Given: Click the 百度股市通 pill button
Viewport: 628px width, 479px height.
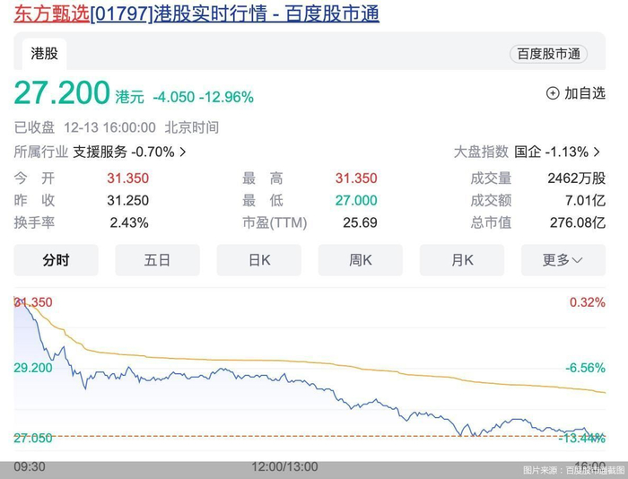Looking at the screenshot, I should [548, 54].
